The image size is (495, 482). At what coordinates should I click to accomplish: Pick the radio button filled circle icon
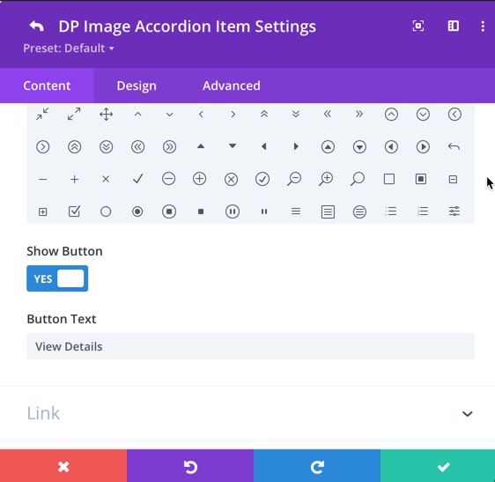137,211
